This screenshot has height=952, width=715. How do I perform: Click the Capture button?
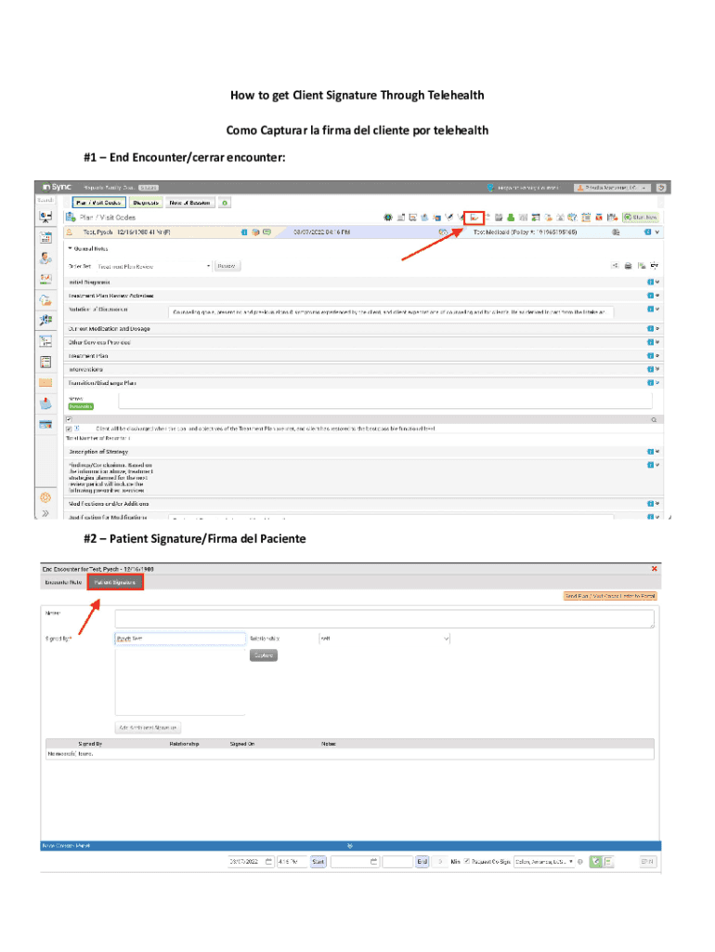[264, 654]
